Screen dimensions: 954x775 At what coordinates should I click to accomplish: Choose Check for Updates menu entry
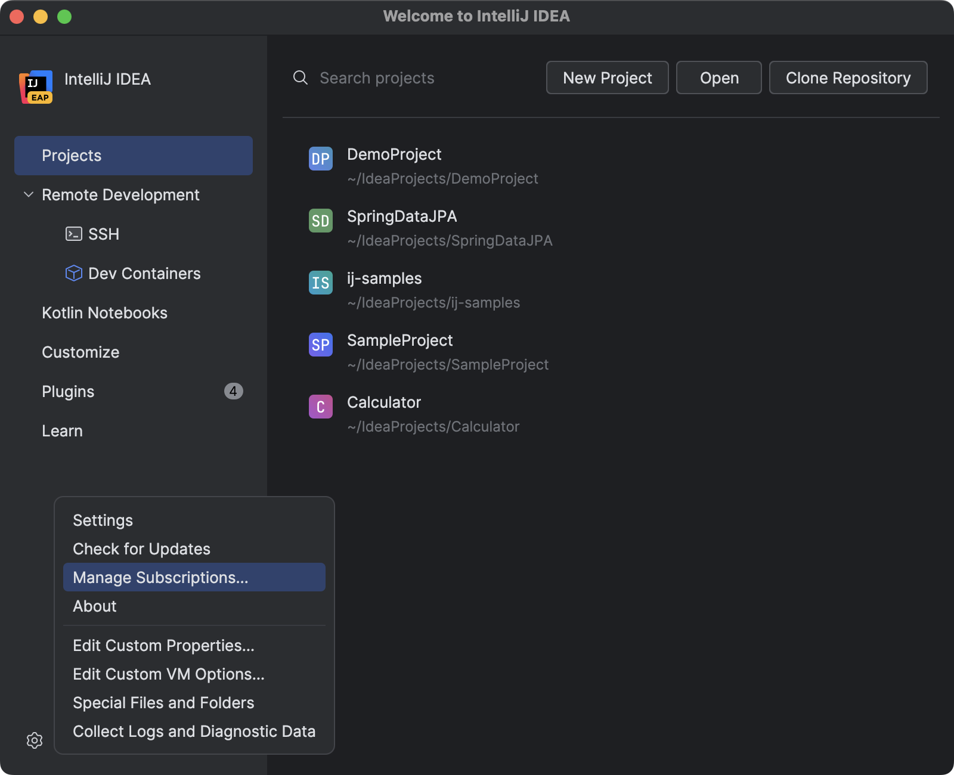coord(141,548)
